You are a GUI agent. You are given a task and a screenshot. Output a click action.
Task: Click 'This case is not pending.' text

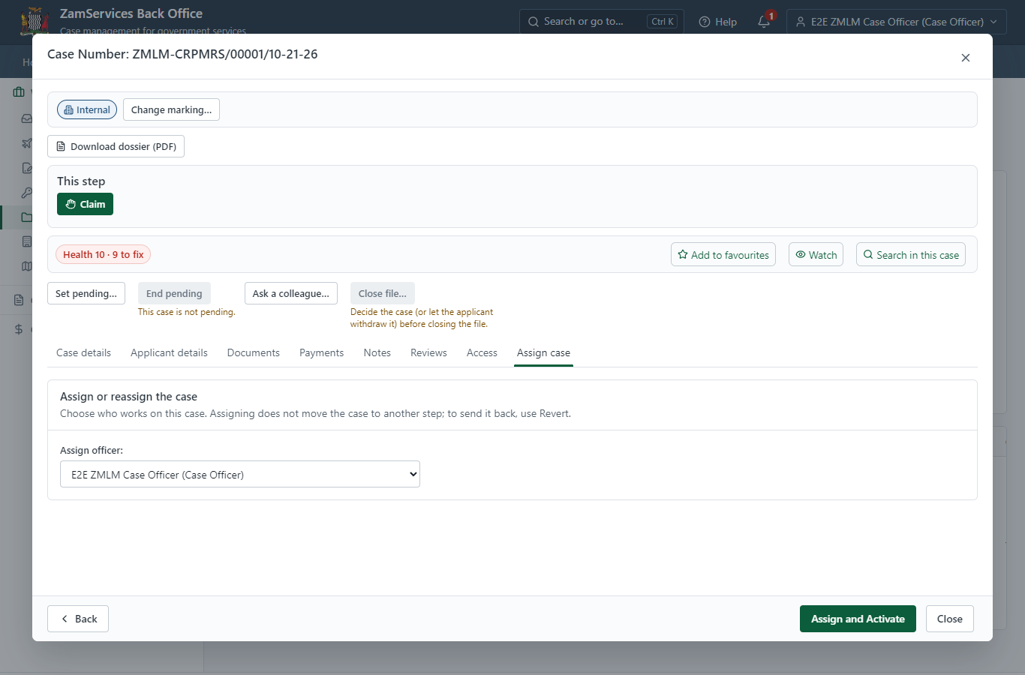[x=187, y=312]
